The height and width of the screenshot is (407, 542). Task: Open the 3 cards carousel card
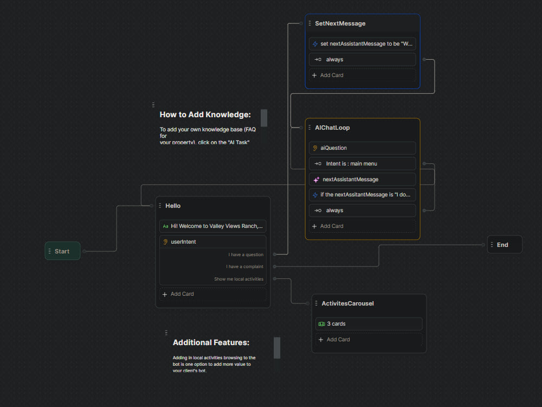[x=369, y=324]
